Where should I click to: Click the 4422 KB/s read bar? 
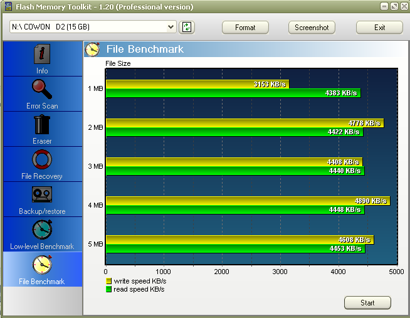[x=234, y=132]
